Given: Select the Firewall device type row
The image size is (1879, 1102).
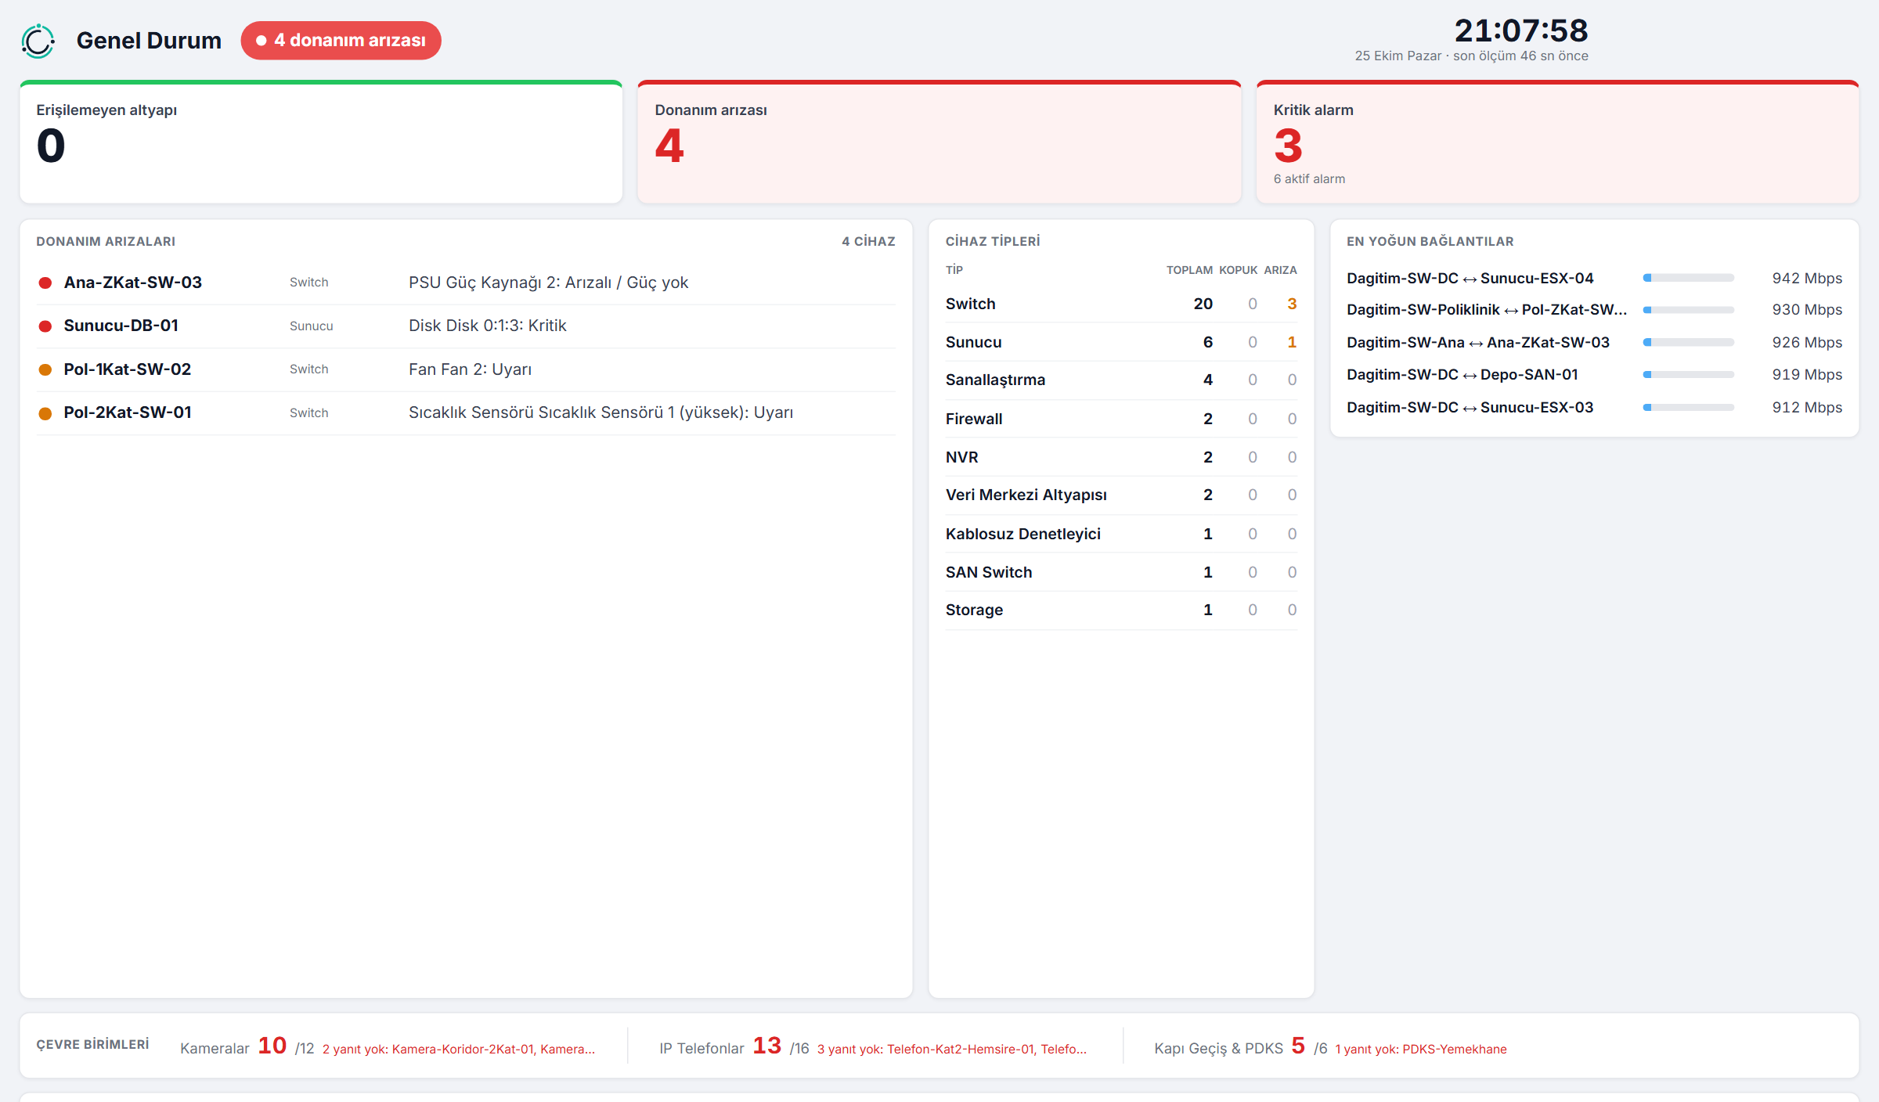Looking at the screenshot, I should click(x=1121, y=419).
